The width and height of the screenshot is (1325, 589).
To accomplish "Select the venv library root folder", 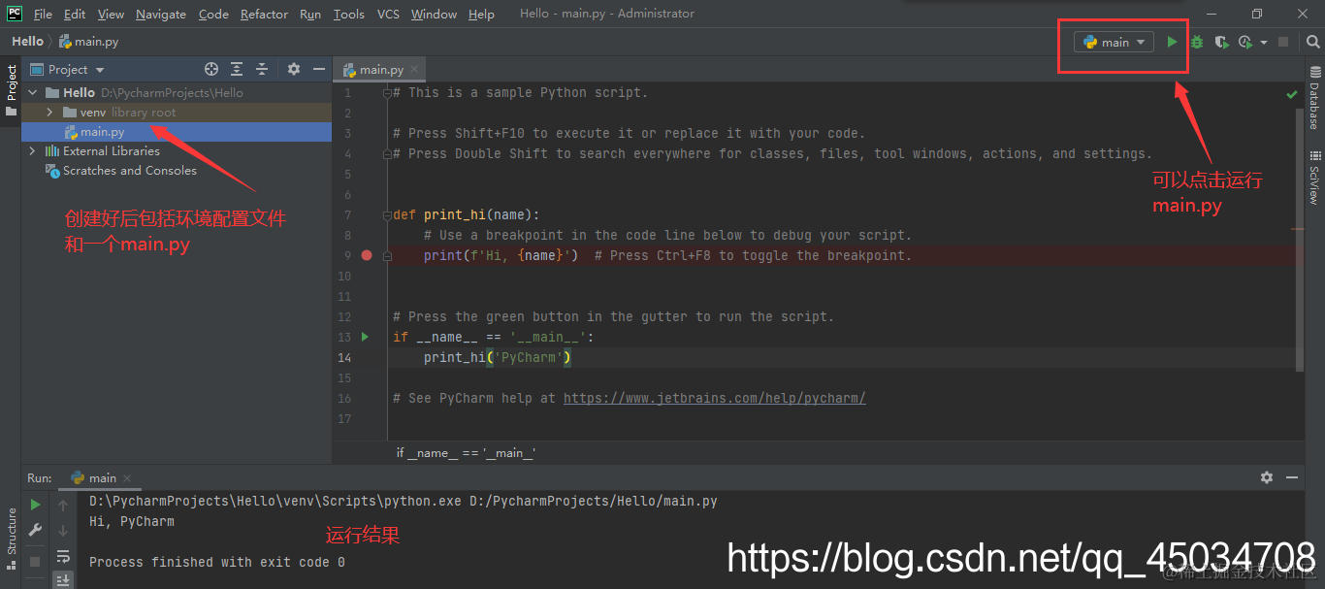I will pyautogui.click(x=177, y=113).
